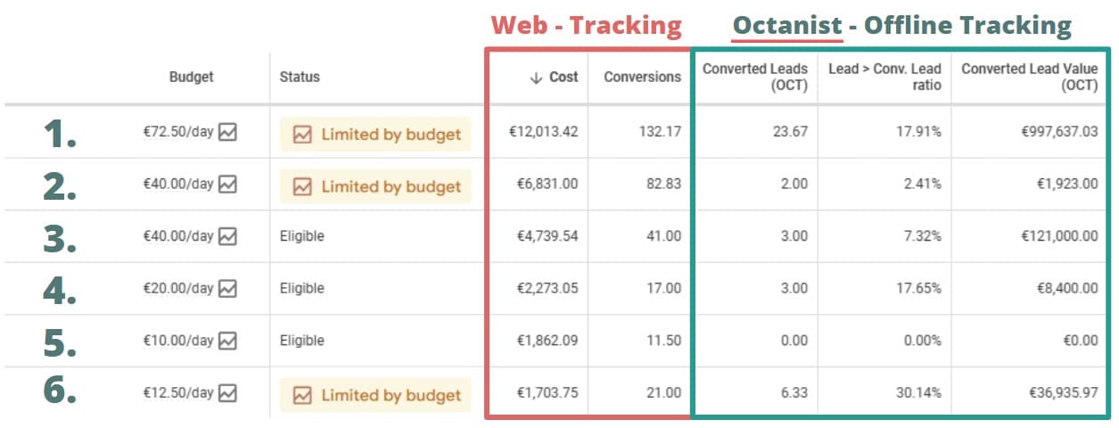Click the €40.00/day budget in row 3
This screenshot has width=1119, height=428.
point(178,236)
